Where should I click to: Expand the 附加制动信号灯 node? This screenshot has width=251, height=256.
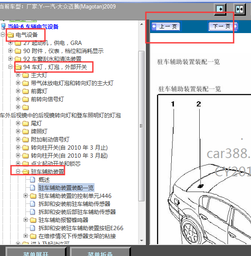18,139
